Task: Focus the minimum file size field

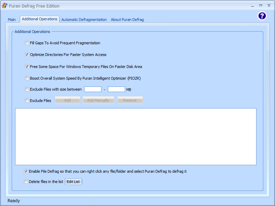Action: tap(93, 89)
